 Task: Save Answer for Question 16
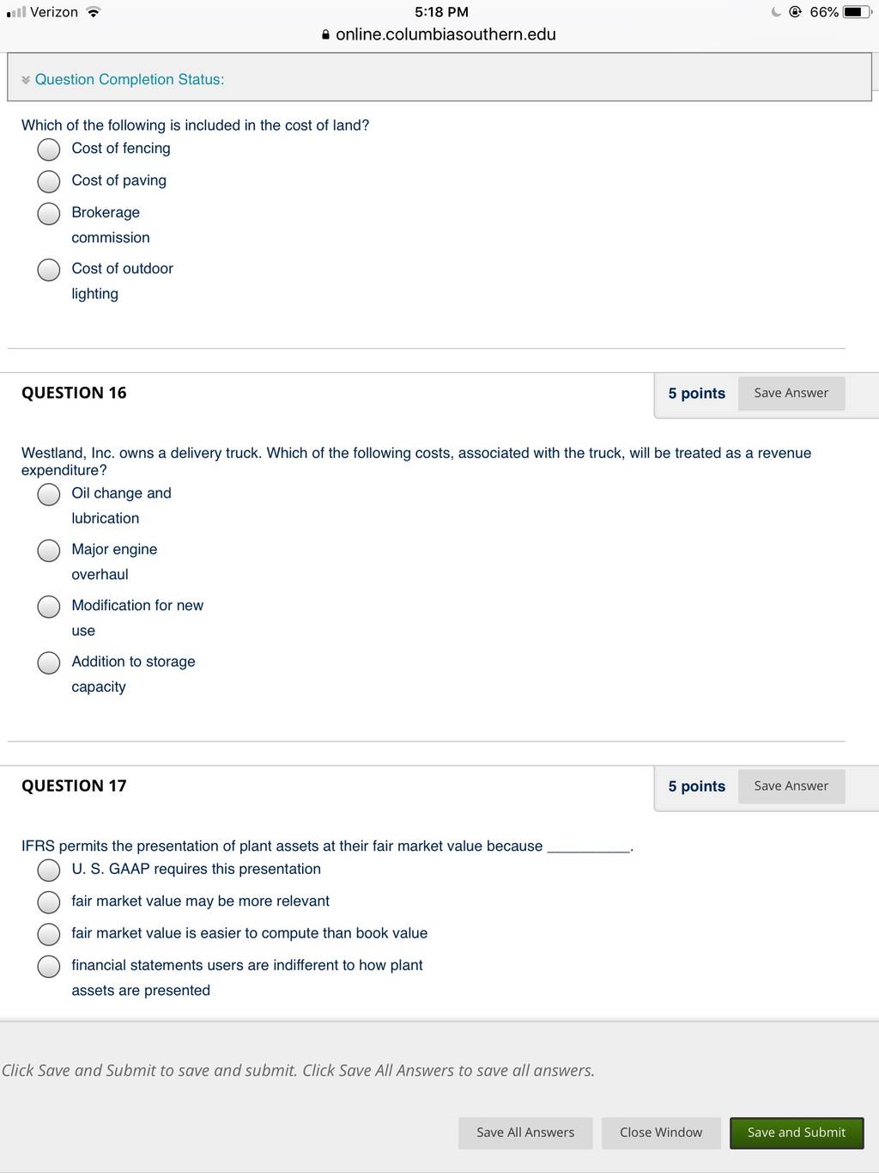(x=791, y=393)
